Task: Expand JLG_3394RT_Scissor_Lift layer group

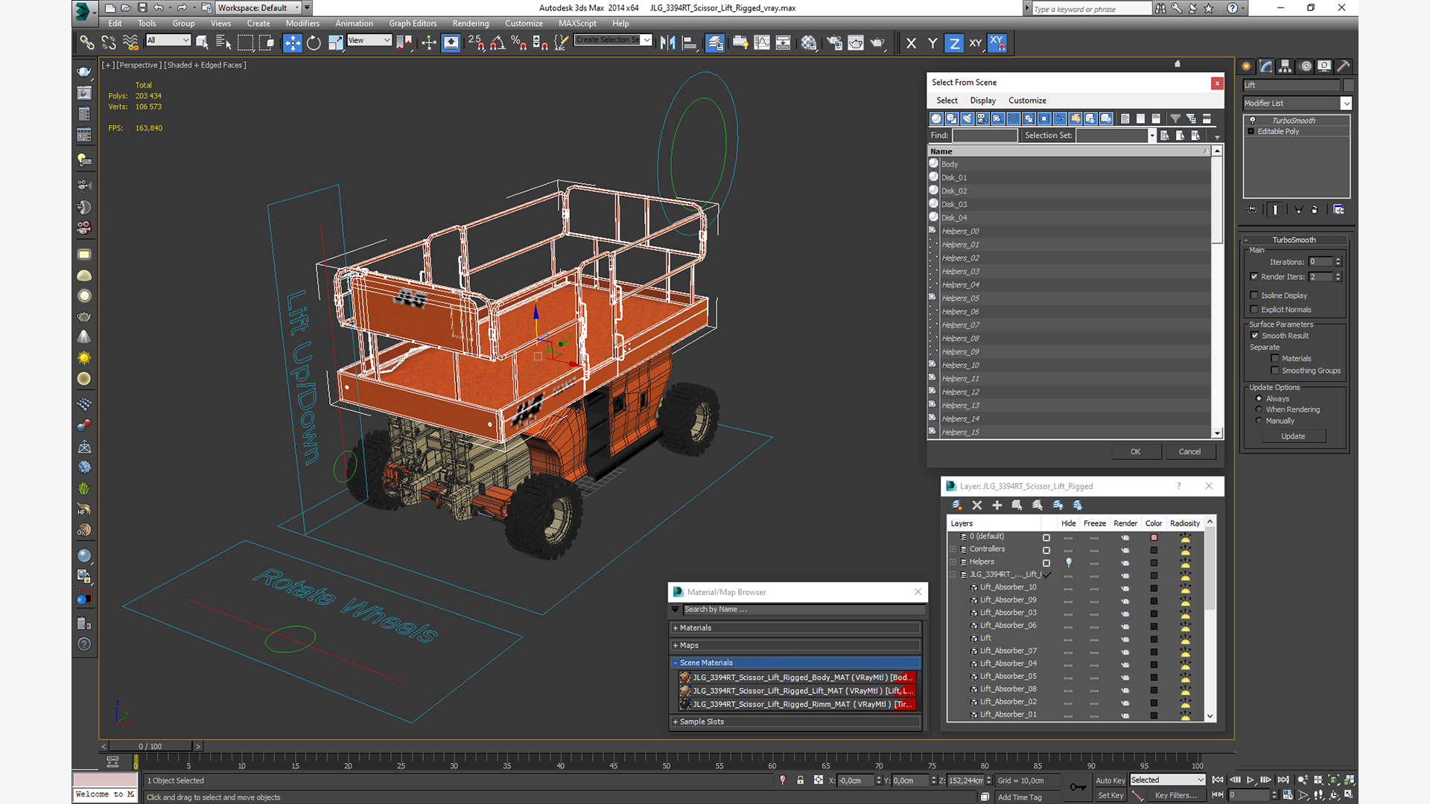Action: coord(955,574)
